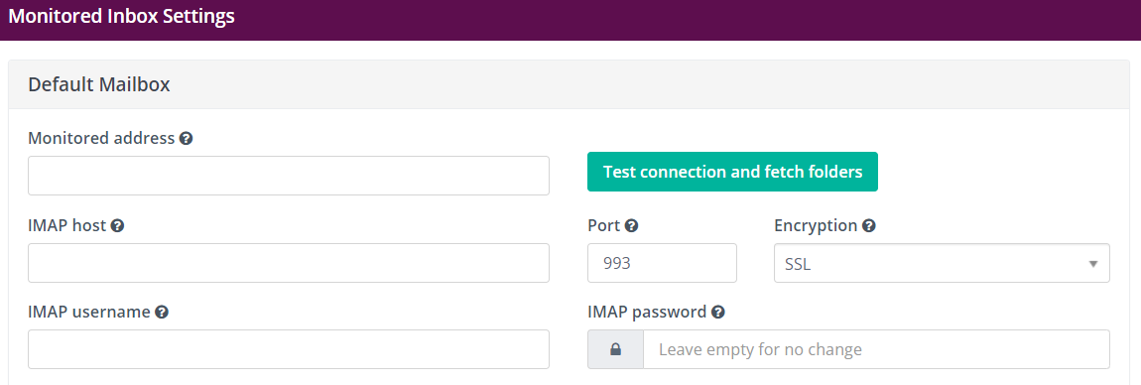Focus the Monitored address text field
This screenshot has width=1141, height=385.
pos(288,176)
